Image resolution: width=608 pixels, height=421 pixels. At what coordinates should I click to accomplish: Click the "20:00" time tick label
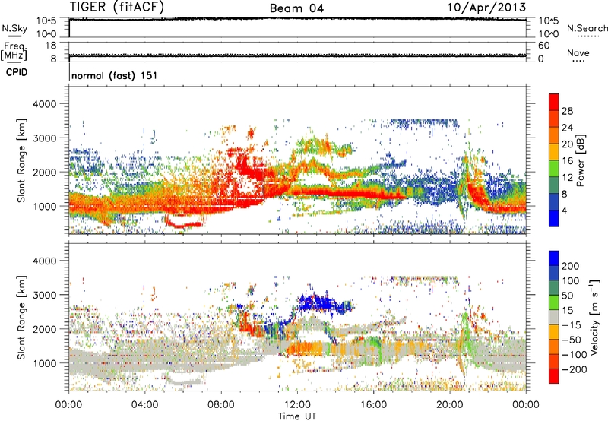click(450, 405)
